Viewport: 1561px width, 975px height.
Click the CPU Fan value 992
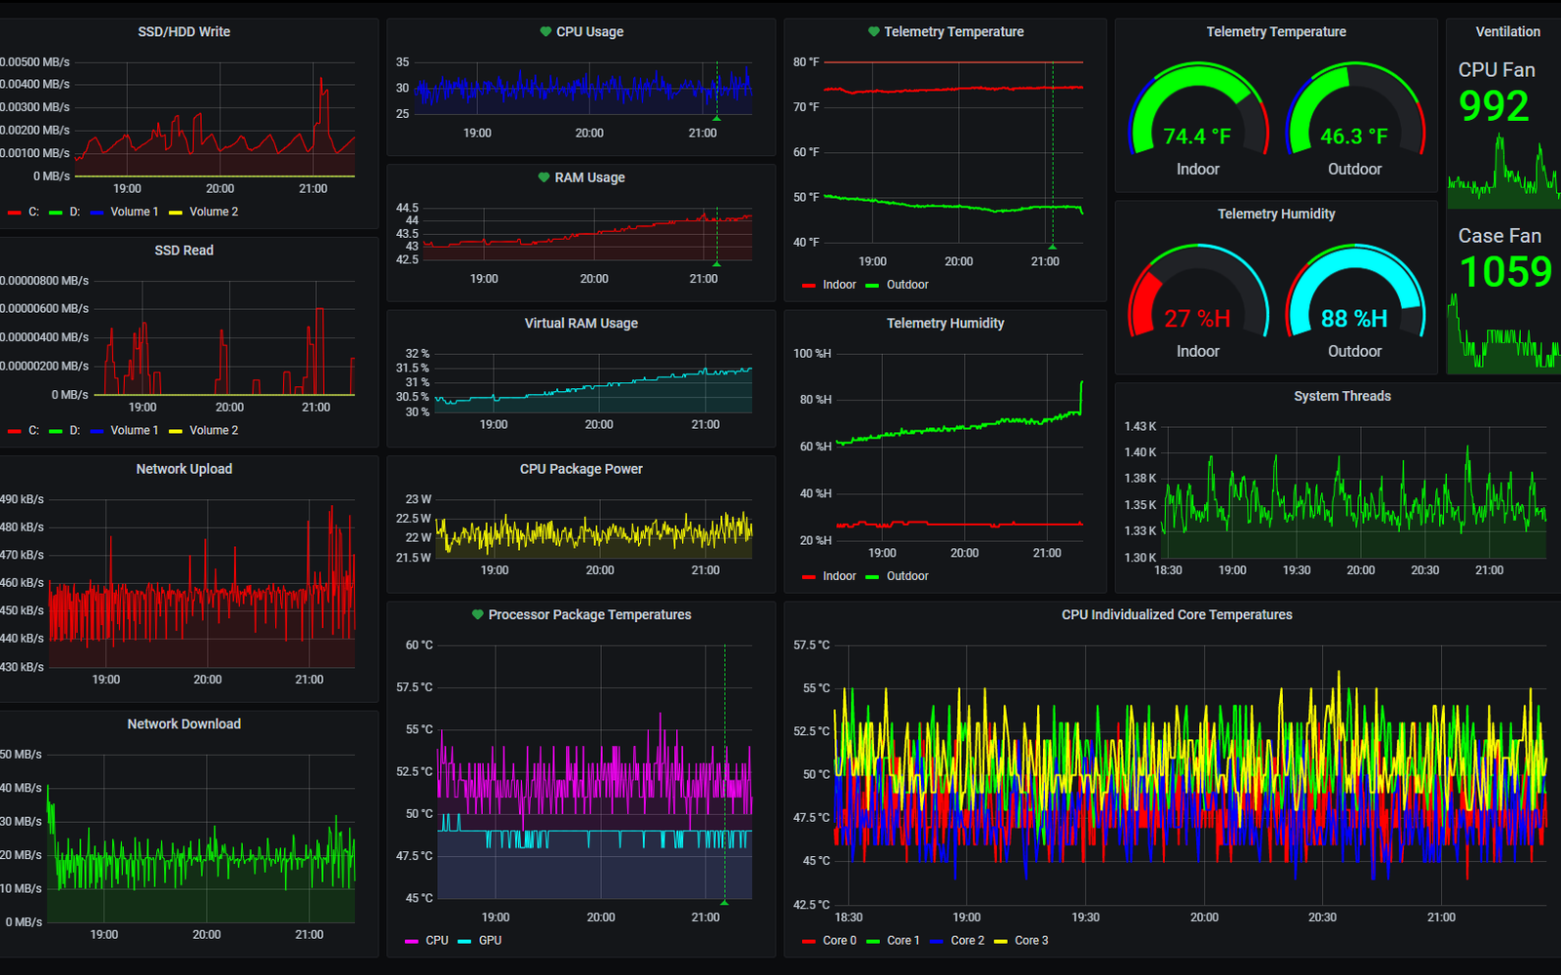pos(1494,106)
